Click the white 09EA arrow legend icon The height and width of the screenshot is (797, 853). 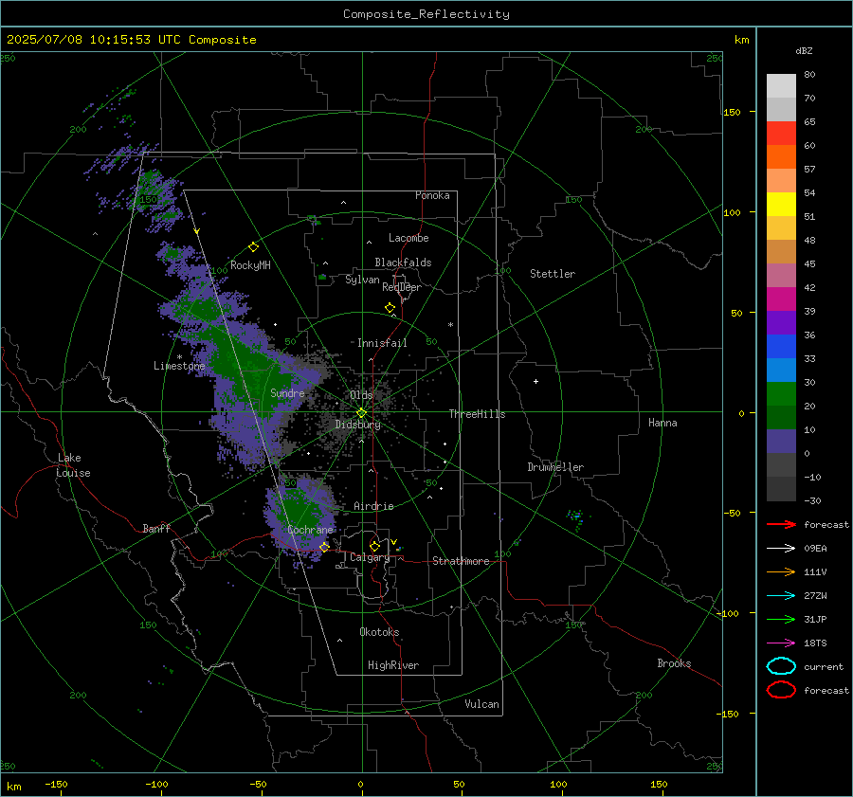pyautogui.click(x=781, y=548)
